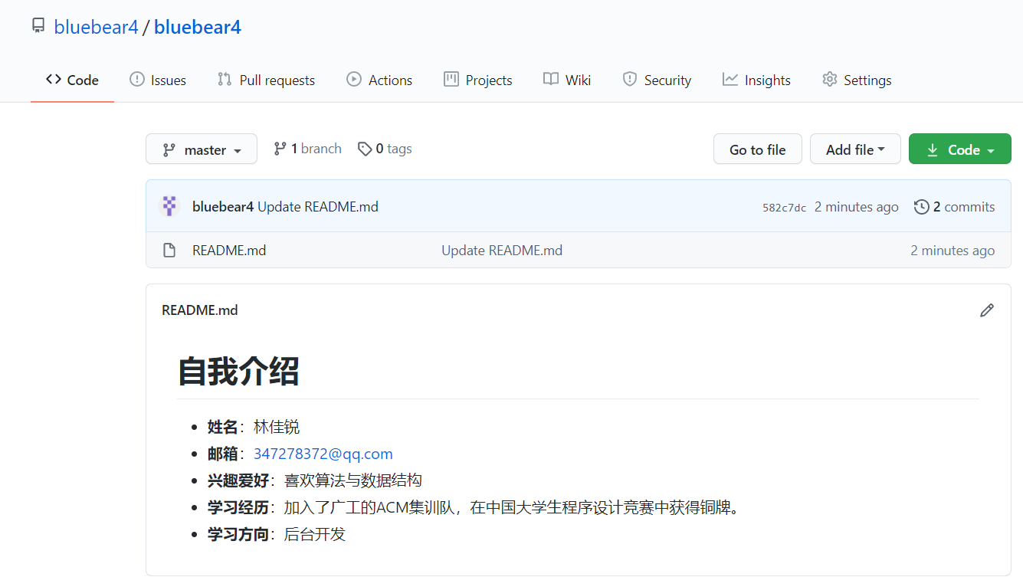Click the README.md file row's 2 minutes ago

tap(953, 251)
